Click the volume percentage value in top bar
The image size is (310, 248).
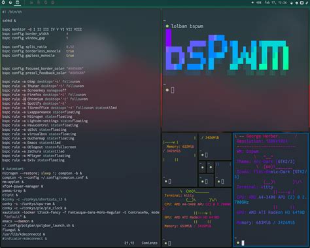[x=258, y=3]
